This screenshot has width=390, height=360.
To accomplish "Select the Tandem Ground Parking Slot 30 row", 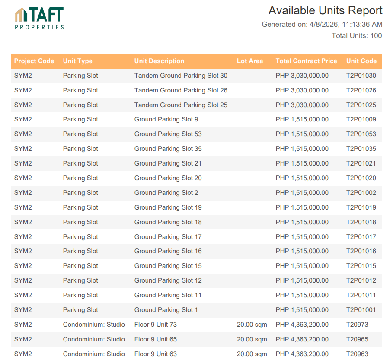I will [x=181, y=76].
